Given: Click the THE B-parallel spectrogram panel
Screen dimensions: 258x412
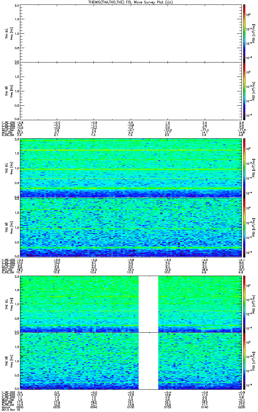Looking at the screenshot, I should pyautogui.click(x=130, y=361).
